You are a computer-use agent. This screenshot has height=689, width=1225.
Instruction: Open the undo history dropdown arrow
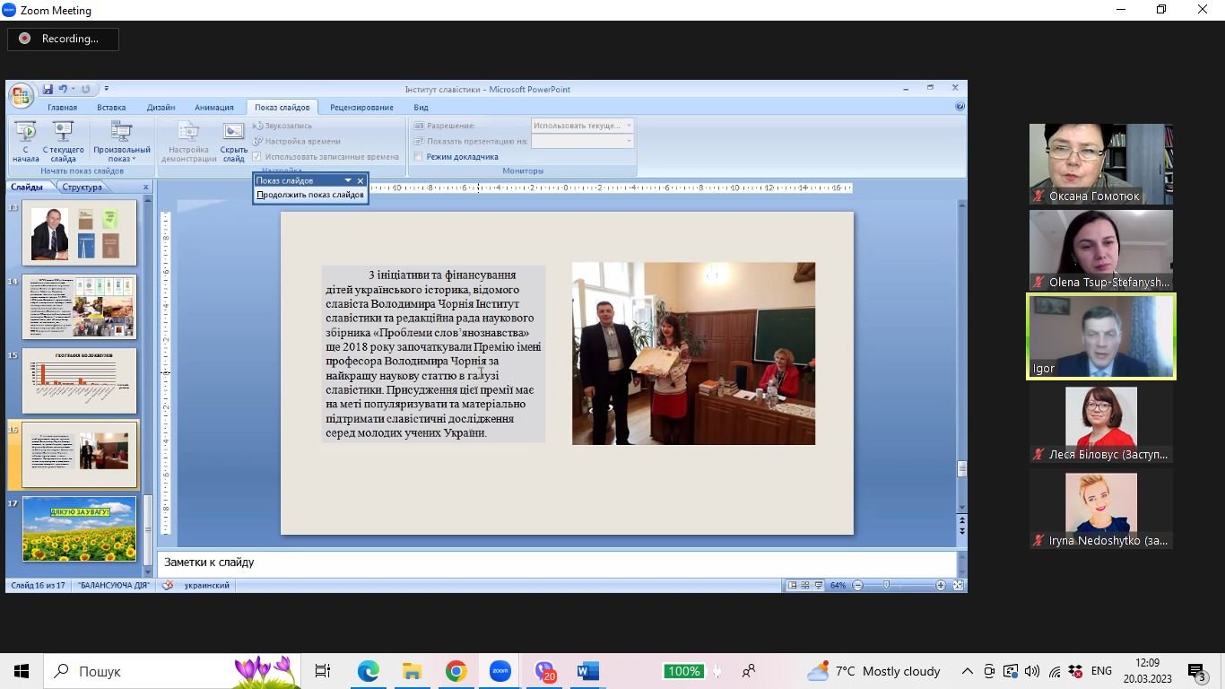click(73, 89)
